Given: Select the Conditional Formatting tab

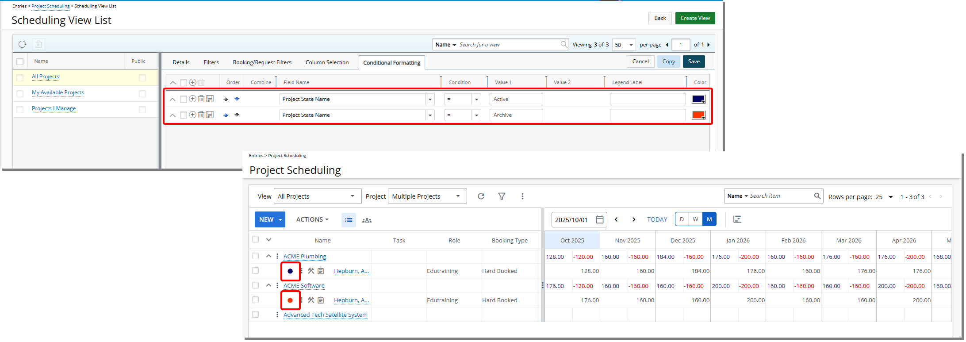Looking at the screenshot, I should click(392, 63).
